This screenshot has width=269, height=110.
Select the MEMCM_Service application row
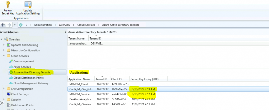click(x=168, y=94)
